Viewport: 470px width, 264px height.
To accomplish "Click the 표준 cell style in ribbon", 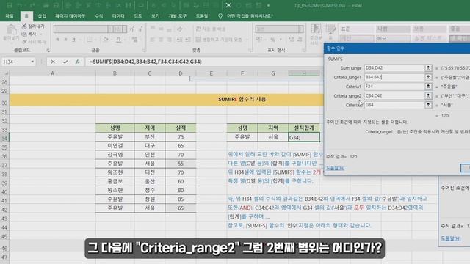I will tap(357, 29).
